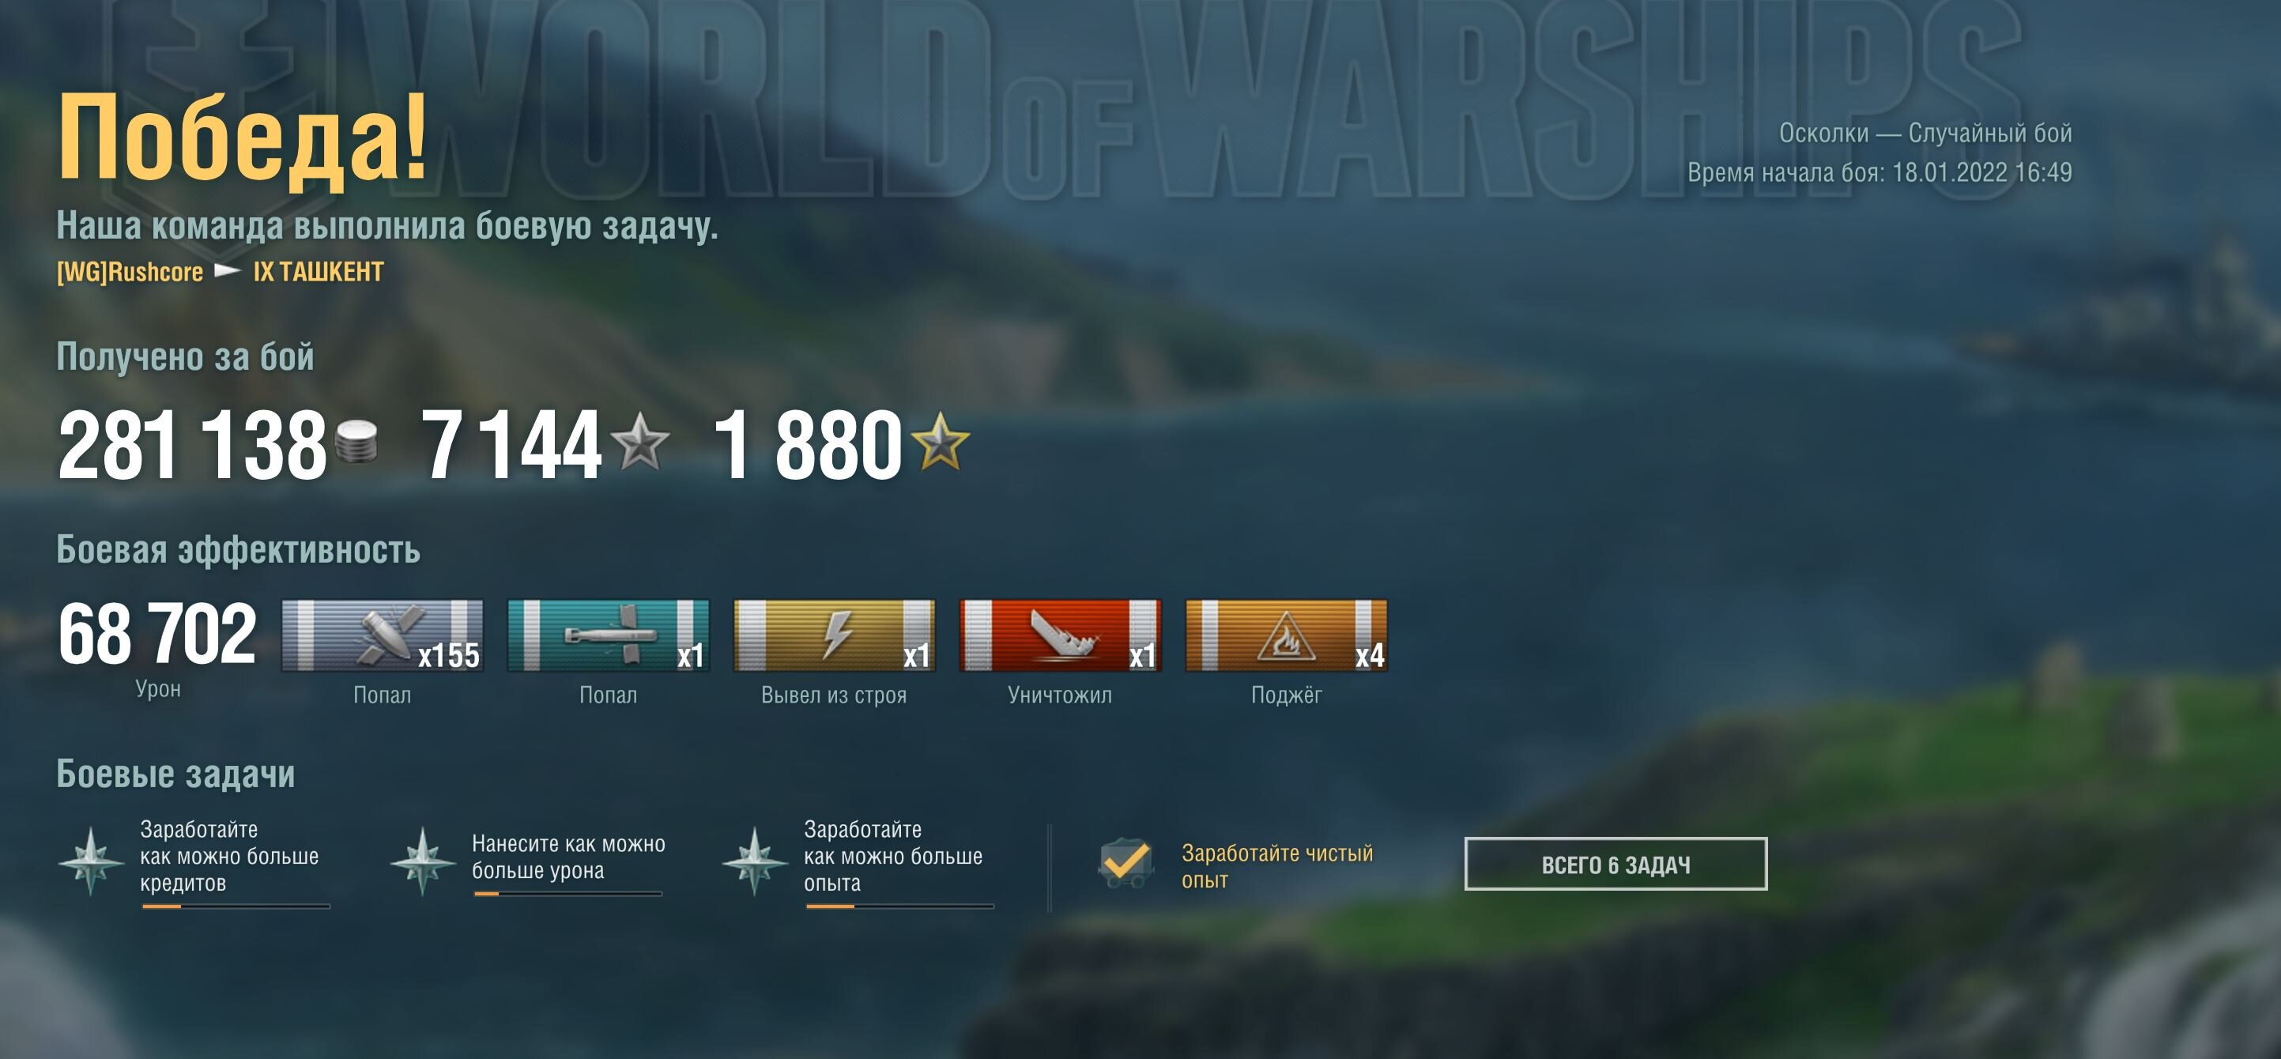The image size is (2281, 1059).
Task: Click the gold free XP star
Action: pos(941,441)
